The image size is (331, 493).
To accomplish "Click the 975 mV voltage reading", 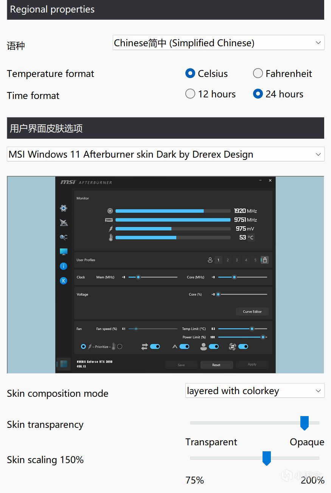I will tap(245, 229).
